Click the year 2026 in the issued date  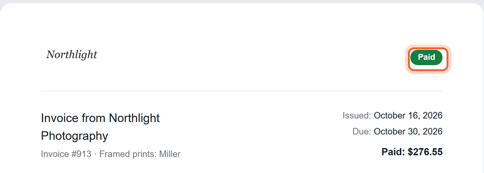(x=433, y=116)
